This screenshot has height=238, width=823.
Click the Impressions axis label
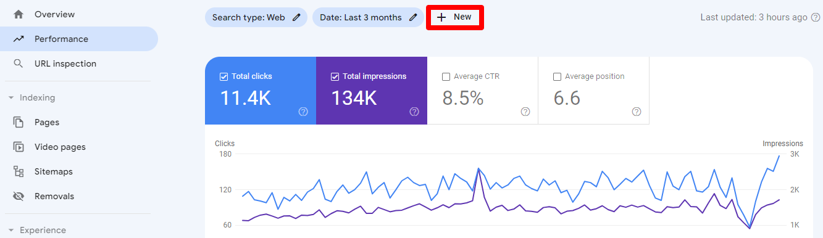783,144
